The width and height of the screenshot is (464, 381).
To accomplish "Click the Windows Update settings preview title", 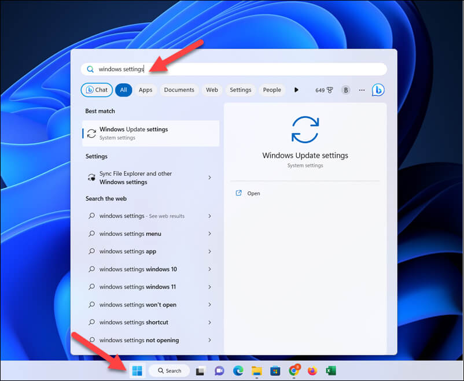I will [x=305, y=156].
